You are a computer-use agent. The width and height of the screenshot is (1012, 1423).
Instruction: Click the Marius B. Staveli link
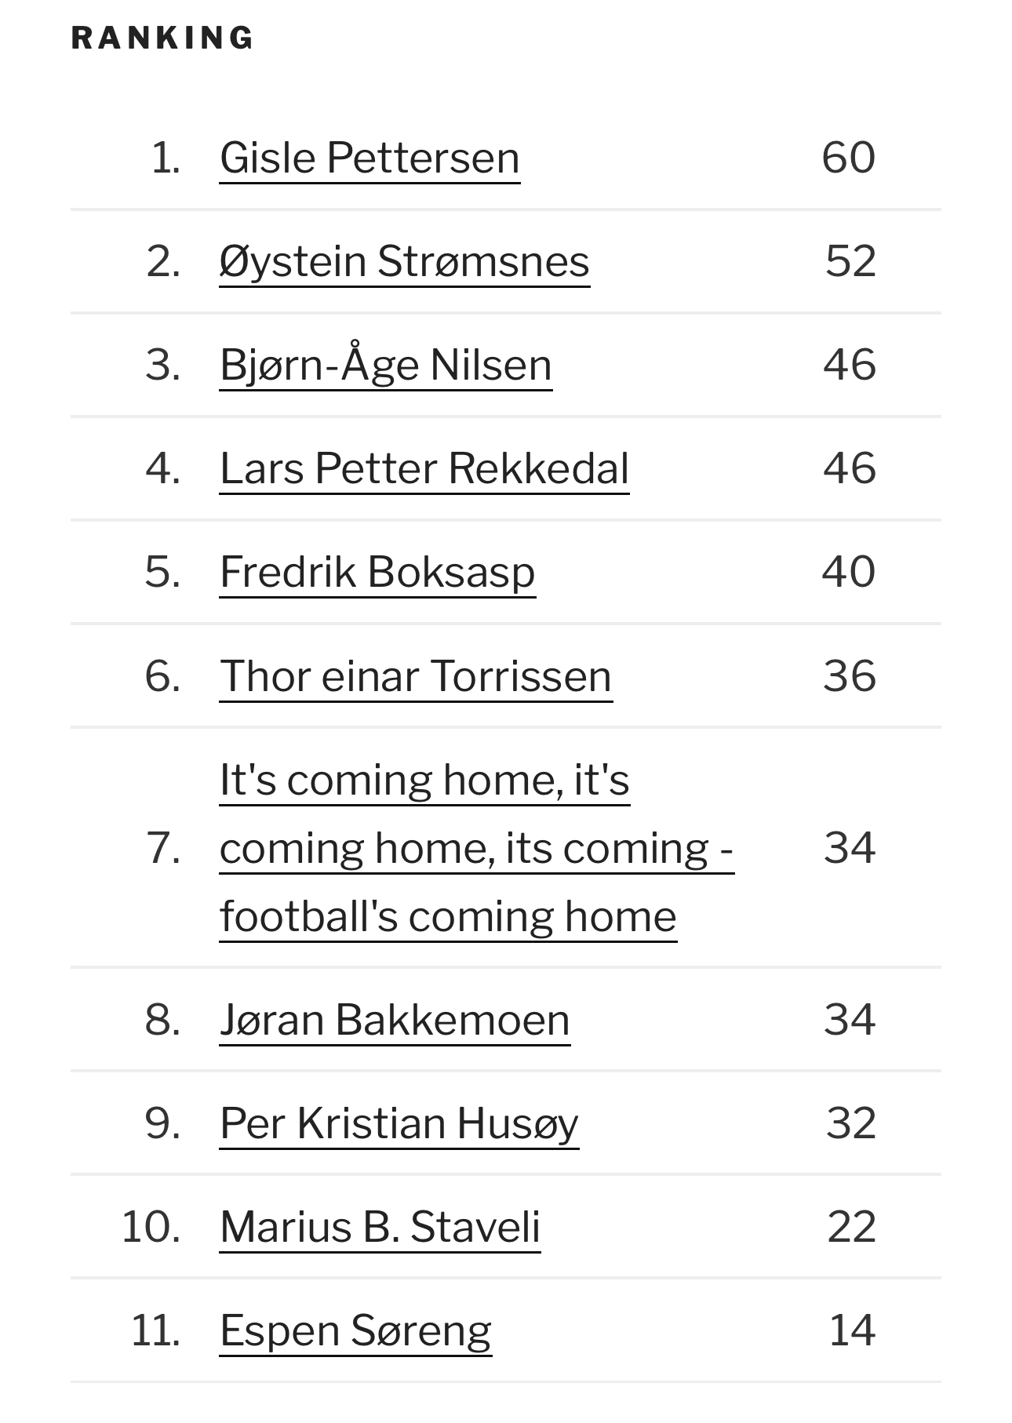pos(380,1227)
